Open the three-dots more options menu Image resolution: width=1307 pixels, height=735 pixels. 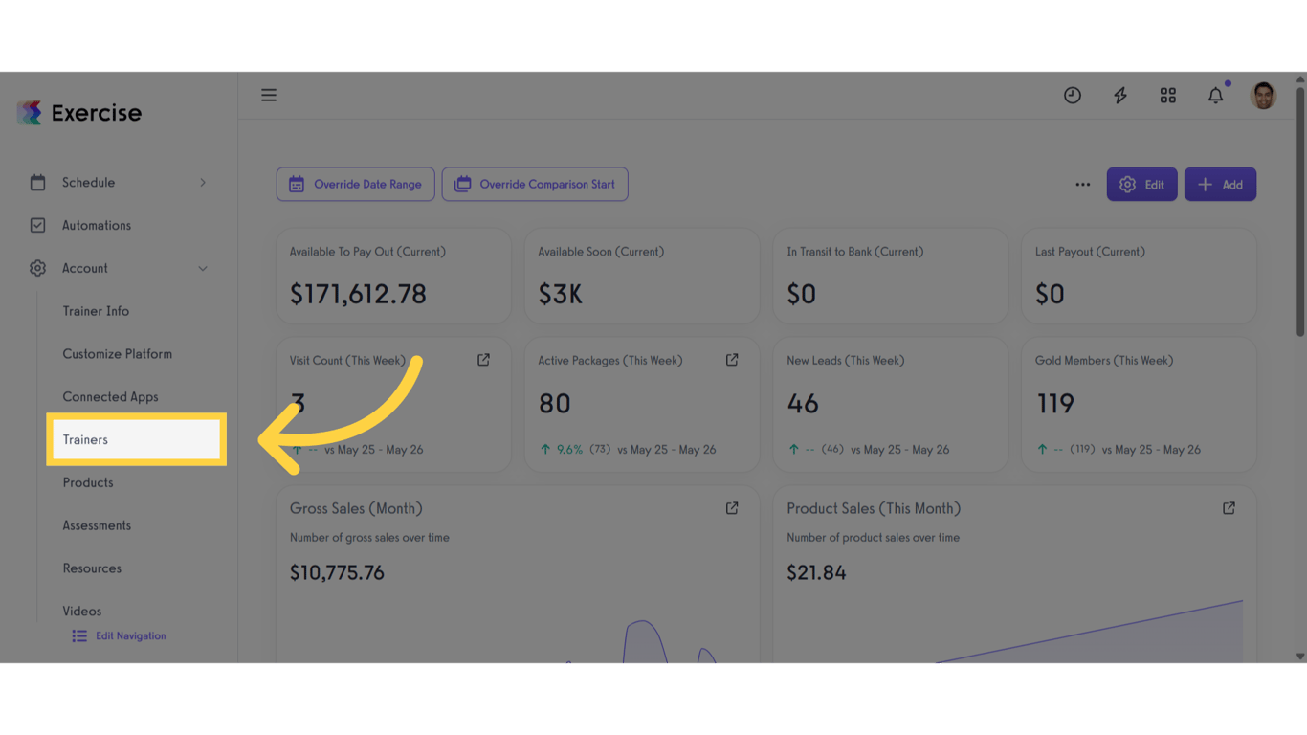(x=1082, y=185)
